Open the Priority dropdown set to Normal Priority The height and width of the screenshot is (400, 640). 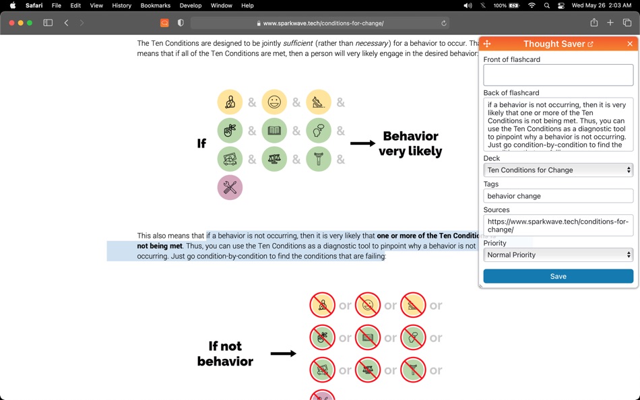click(558, 255)
